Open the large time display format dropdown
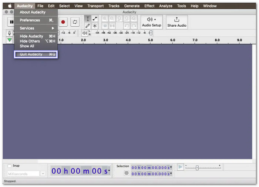This screenshot has height=187, width=259. tap(109, 170)
